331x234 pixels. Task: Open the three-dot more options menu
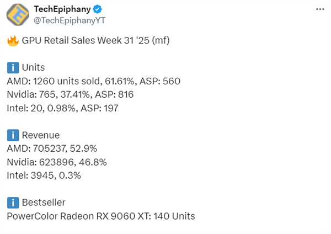[x=320, y=9]
